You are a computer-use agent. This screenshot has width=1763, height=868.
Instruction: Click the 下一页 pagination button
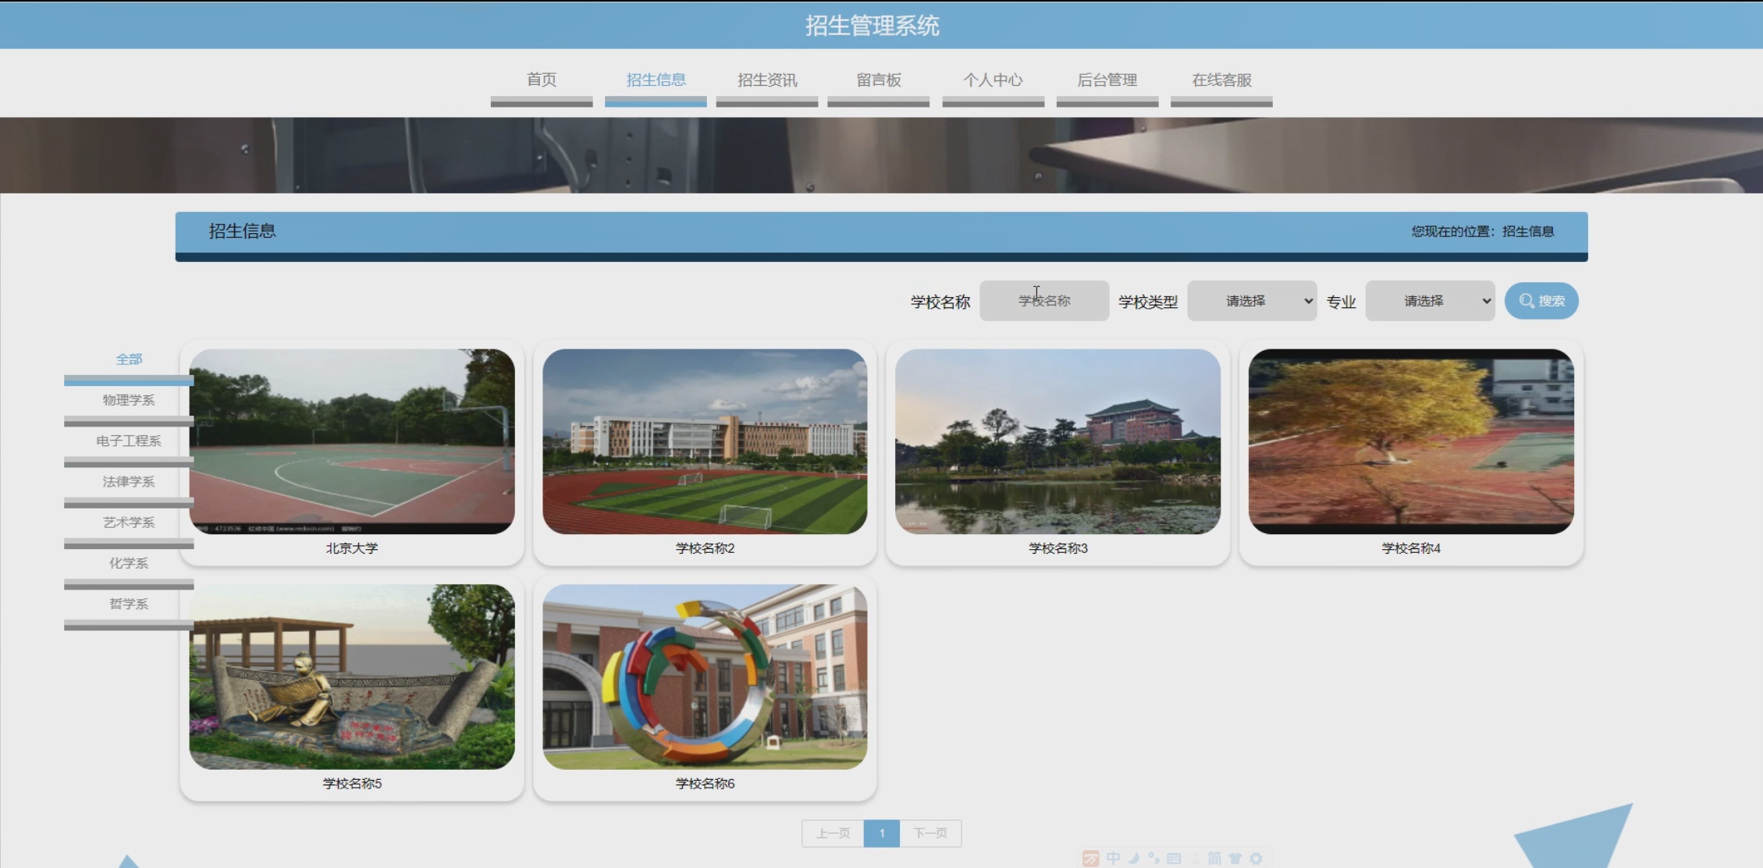[929, 834]
